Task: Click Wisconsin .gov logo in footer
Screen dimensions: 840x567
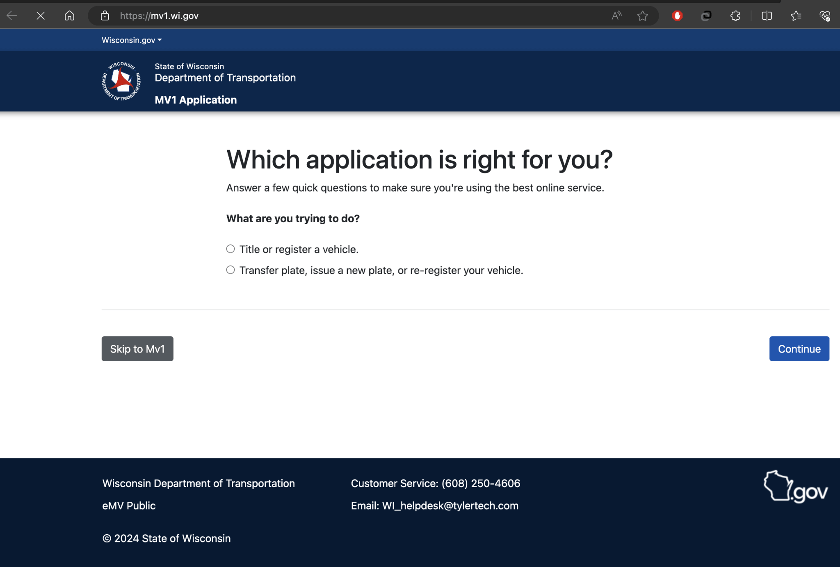Action: (795, 487)
